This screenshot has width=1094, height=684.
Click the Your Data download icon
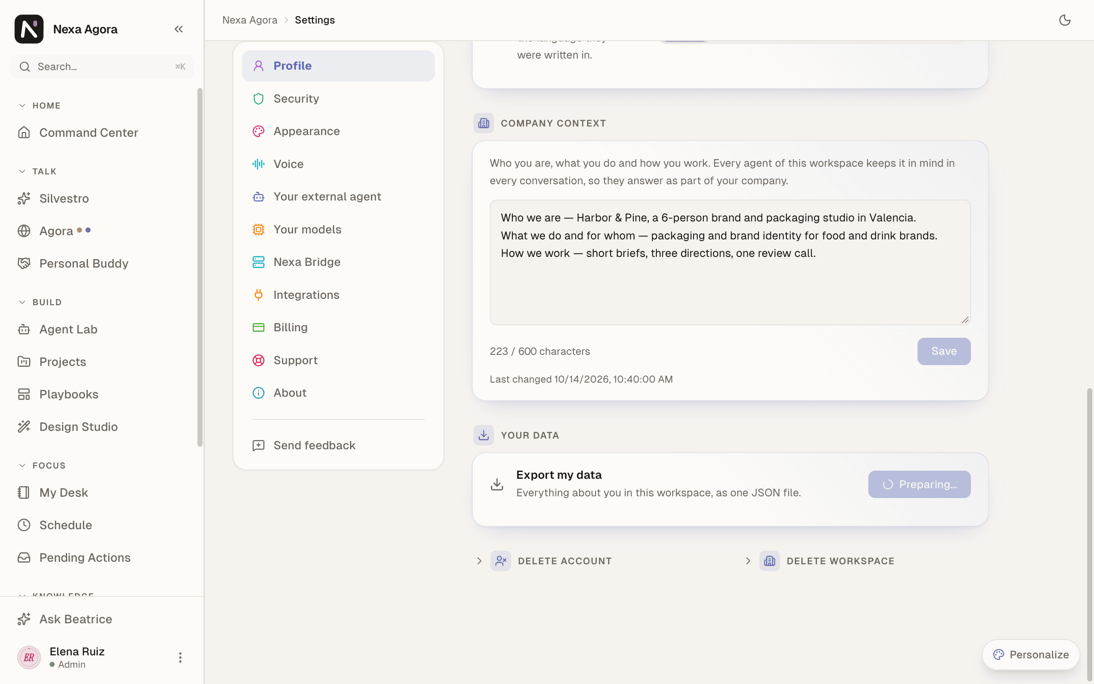tap(483, 435)
